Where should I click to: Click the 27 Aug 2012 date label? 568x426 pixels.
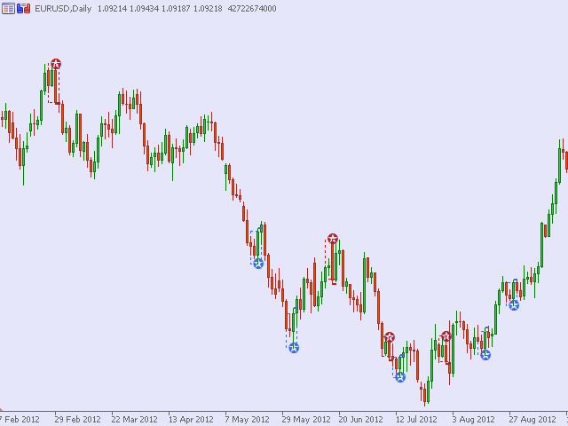click(x=532, y=420)
